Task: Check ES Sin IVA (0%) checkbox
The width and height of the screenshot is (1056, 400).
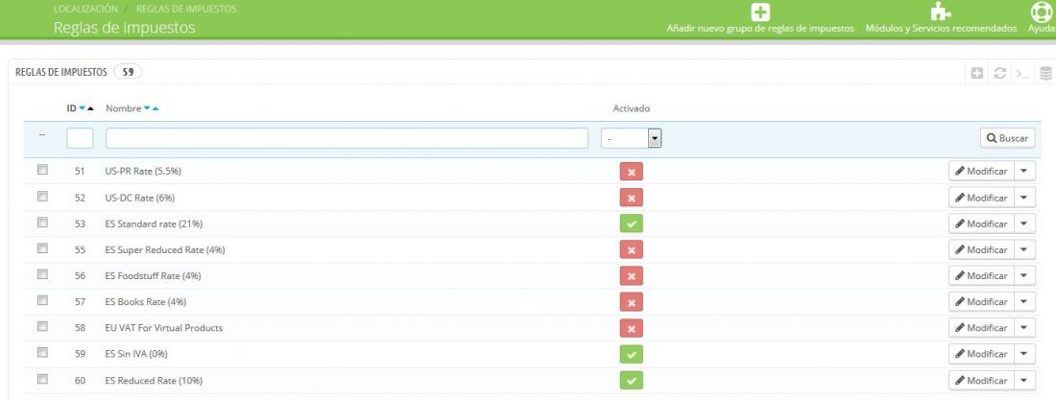Action: pyautogui.click(x=42, y=352)
